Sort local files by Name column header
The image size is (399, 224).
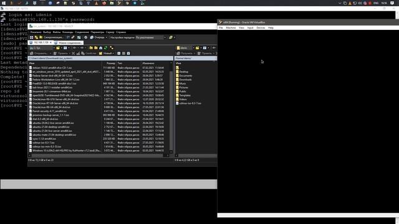click(x=64, y=63)
